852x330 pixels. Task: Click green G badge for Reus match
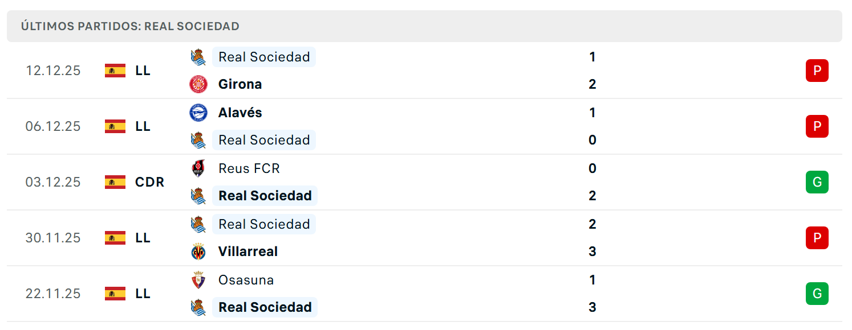pos(817,182)
